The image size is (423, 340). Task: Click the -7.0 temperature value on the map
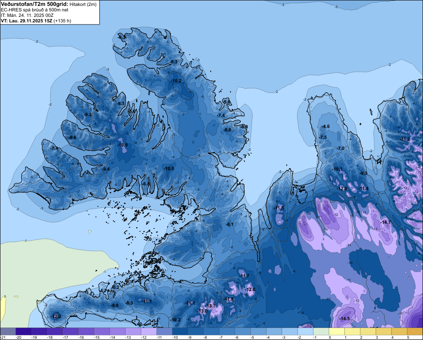341,148
